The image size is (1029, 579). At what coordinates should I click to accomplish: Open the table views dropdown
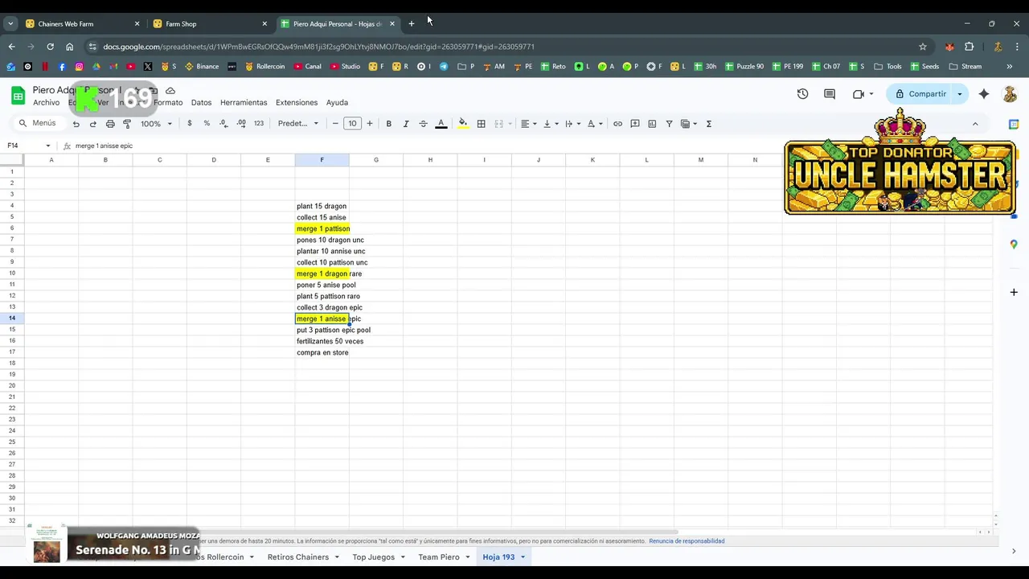689,124
